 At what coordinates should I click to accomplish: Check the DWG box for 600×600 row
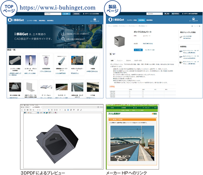[130, 91]
